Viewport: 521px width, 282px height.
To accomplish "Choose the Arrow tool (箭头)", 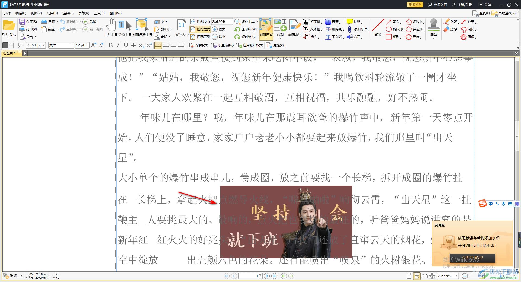I will tap(393, 21).
